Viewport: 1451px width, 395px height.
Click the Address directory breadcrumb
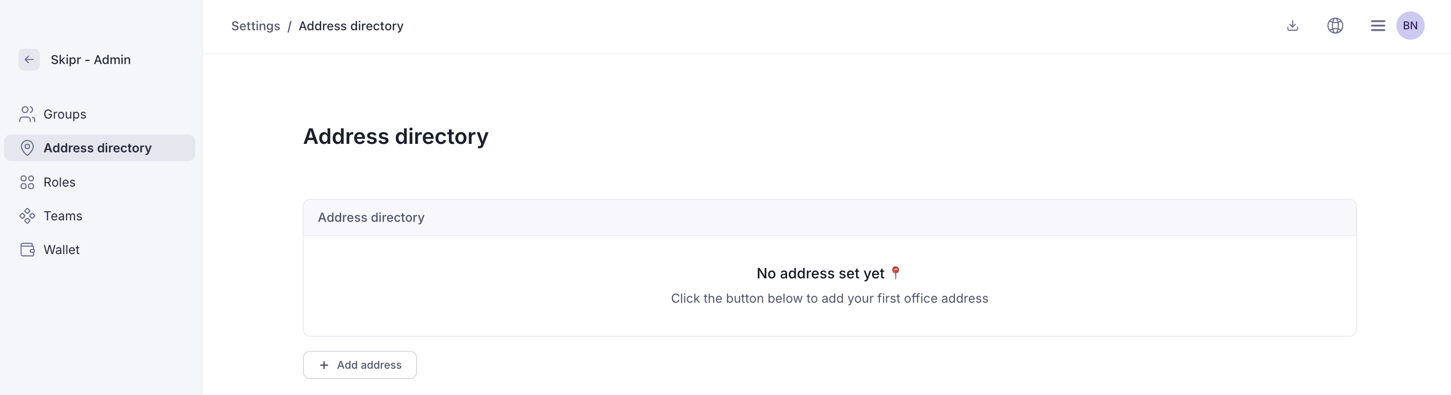[x=351, y=26]
